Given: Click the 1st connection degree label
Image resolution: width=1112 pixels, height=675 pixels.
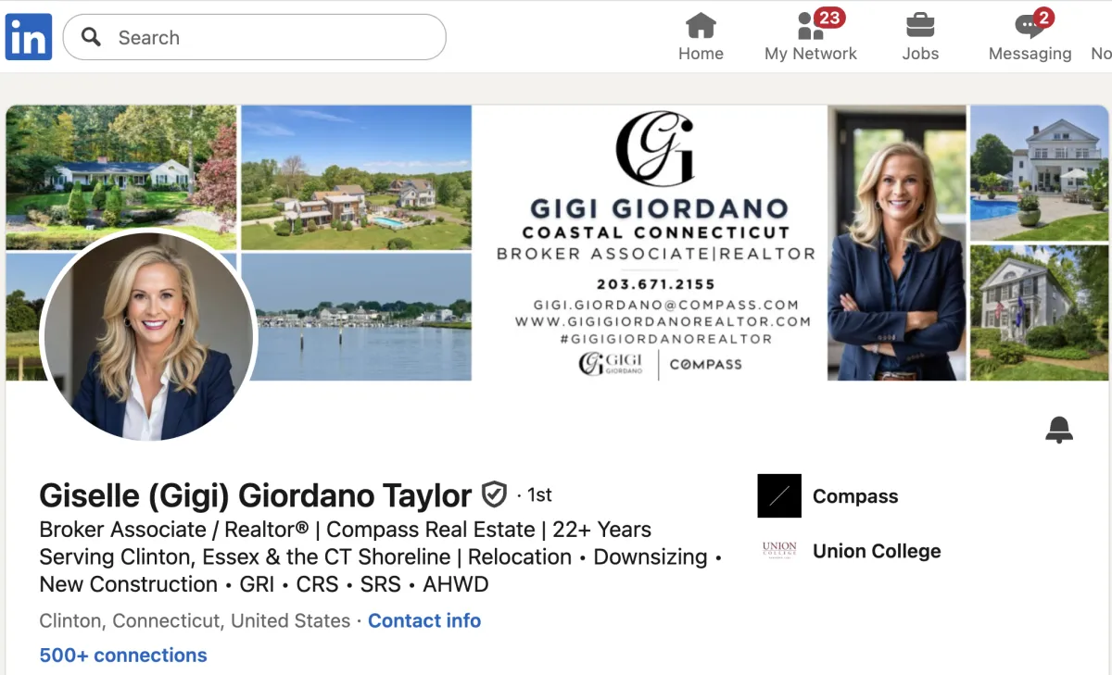Looking at the screenshot, I should [540, 495].
